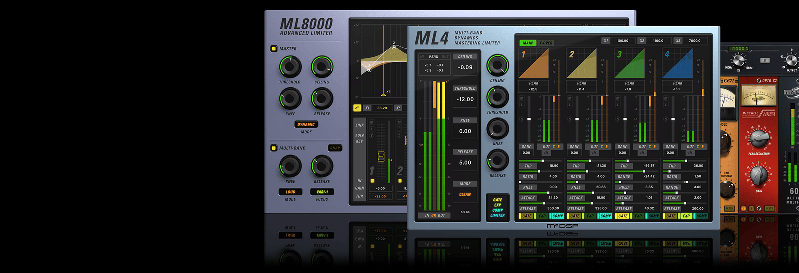
Task: Click the band 2 gain fader handle in ML4
Action: [577, 119]
